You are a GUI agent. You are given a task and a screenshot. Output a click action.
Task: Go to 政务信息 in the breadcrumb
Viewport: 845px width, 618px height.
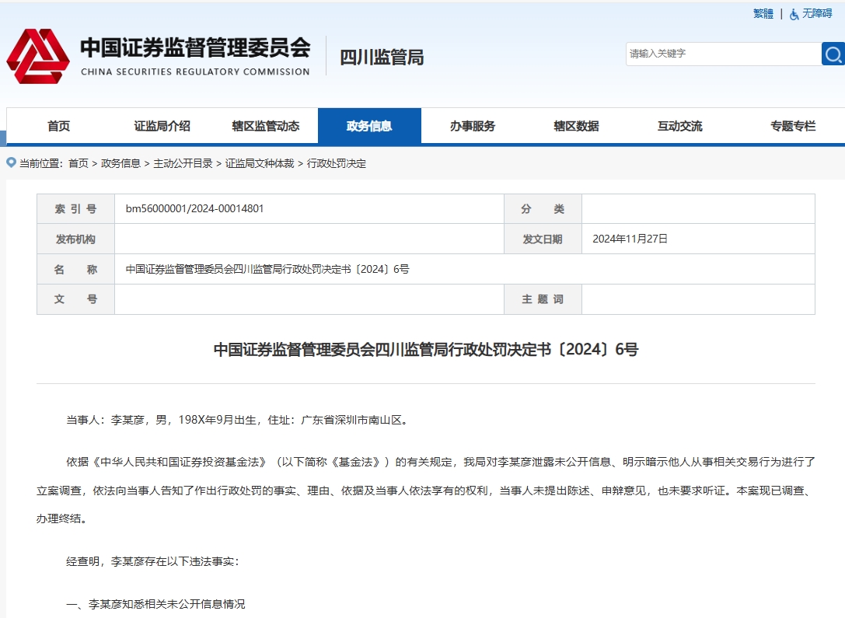(120, 163)
